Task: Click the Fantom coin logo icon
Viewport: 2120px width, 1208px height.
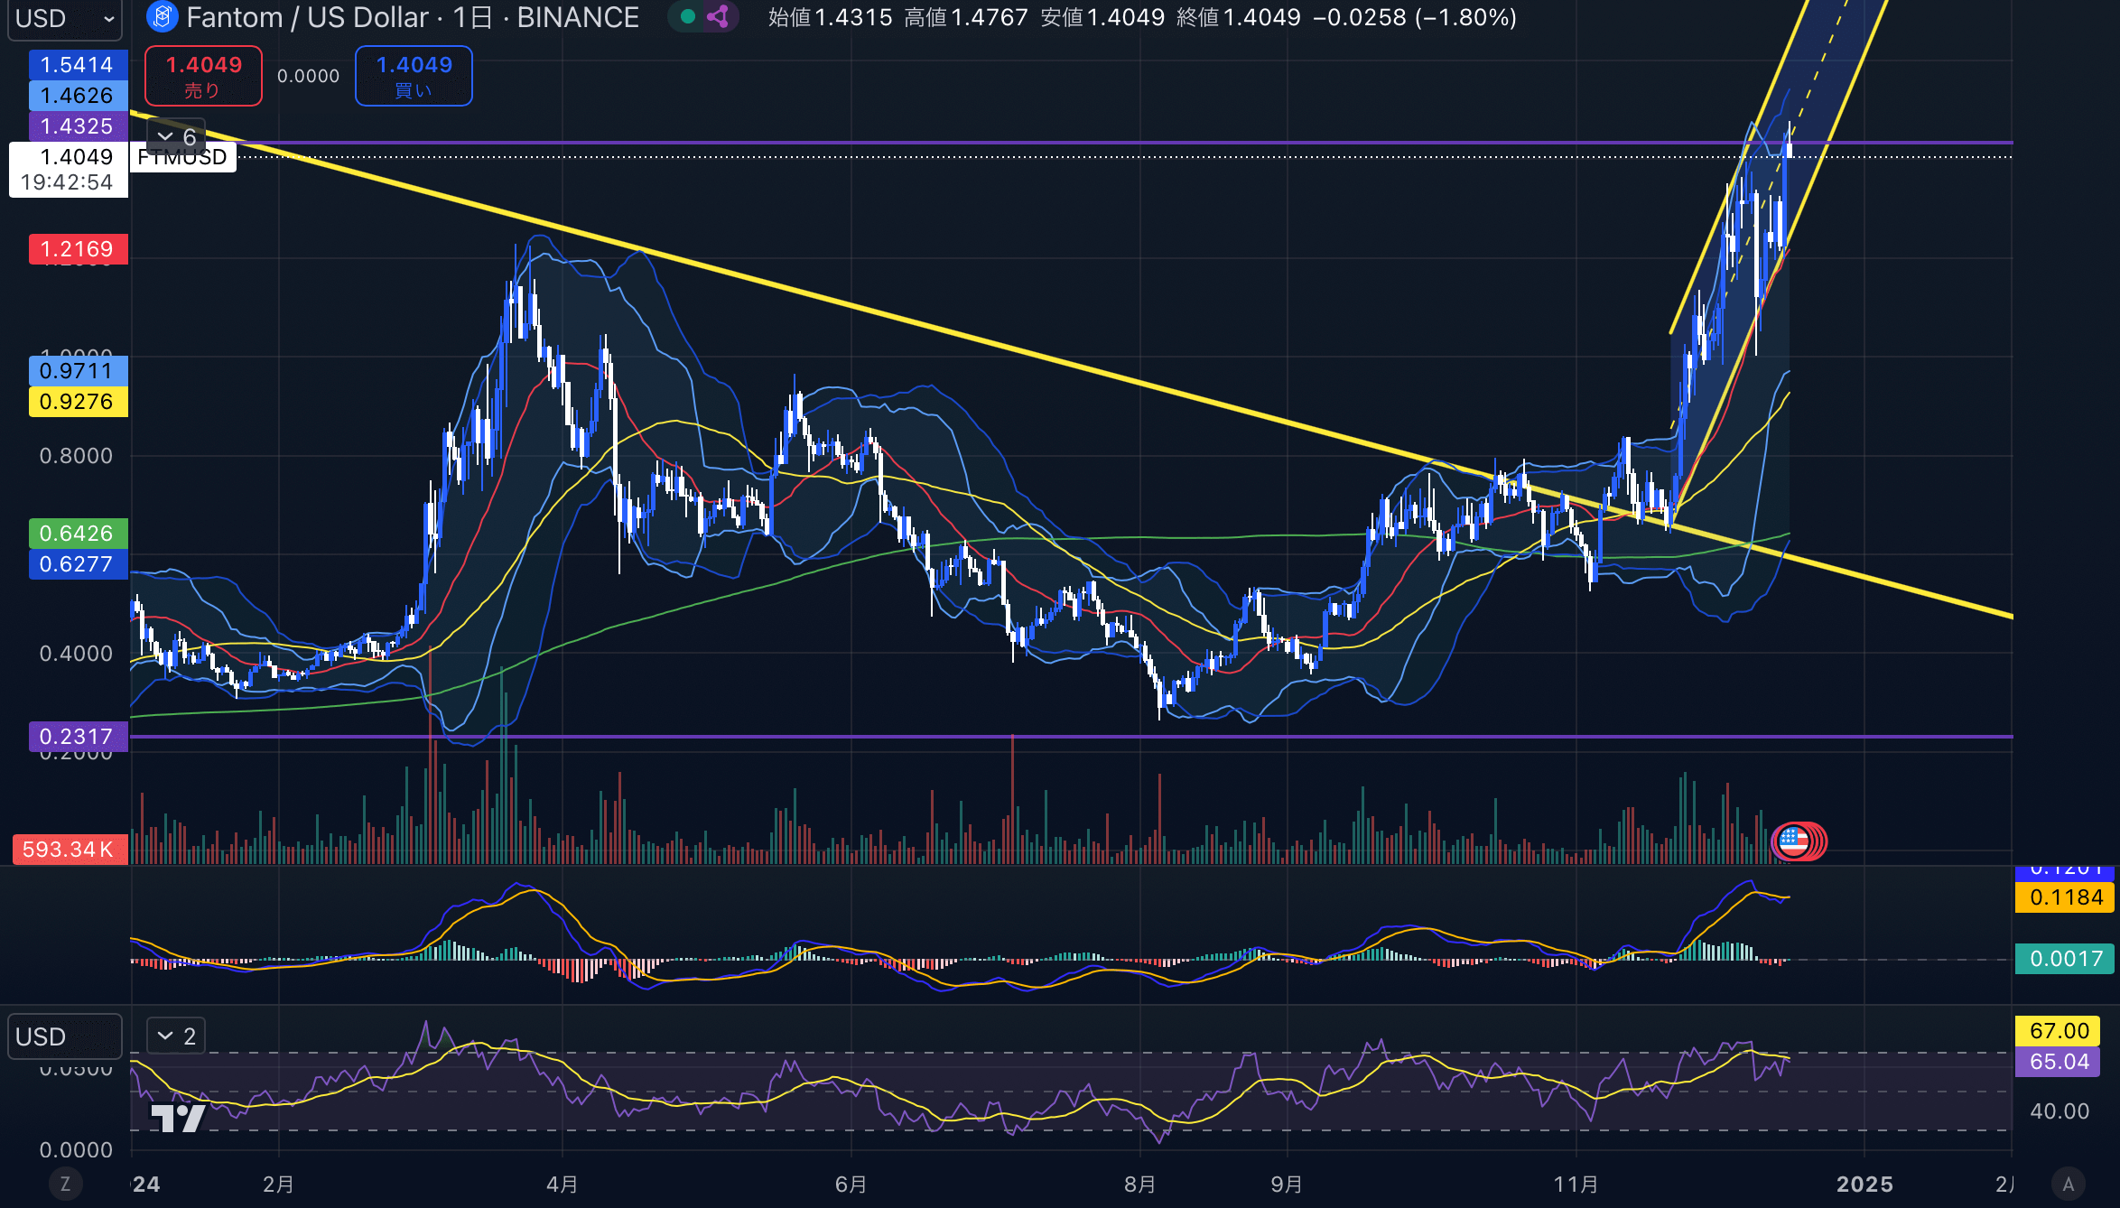Action: tap(162, 17)
